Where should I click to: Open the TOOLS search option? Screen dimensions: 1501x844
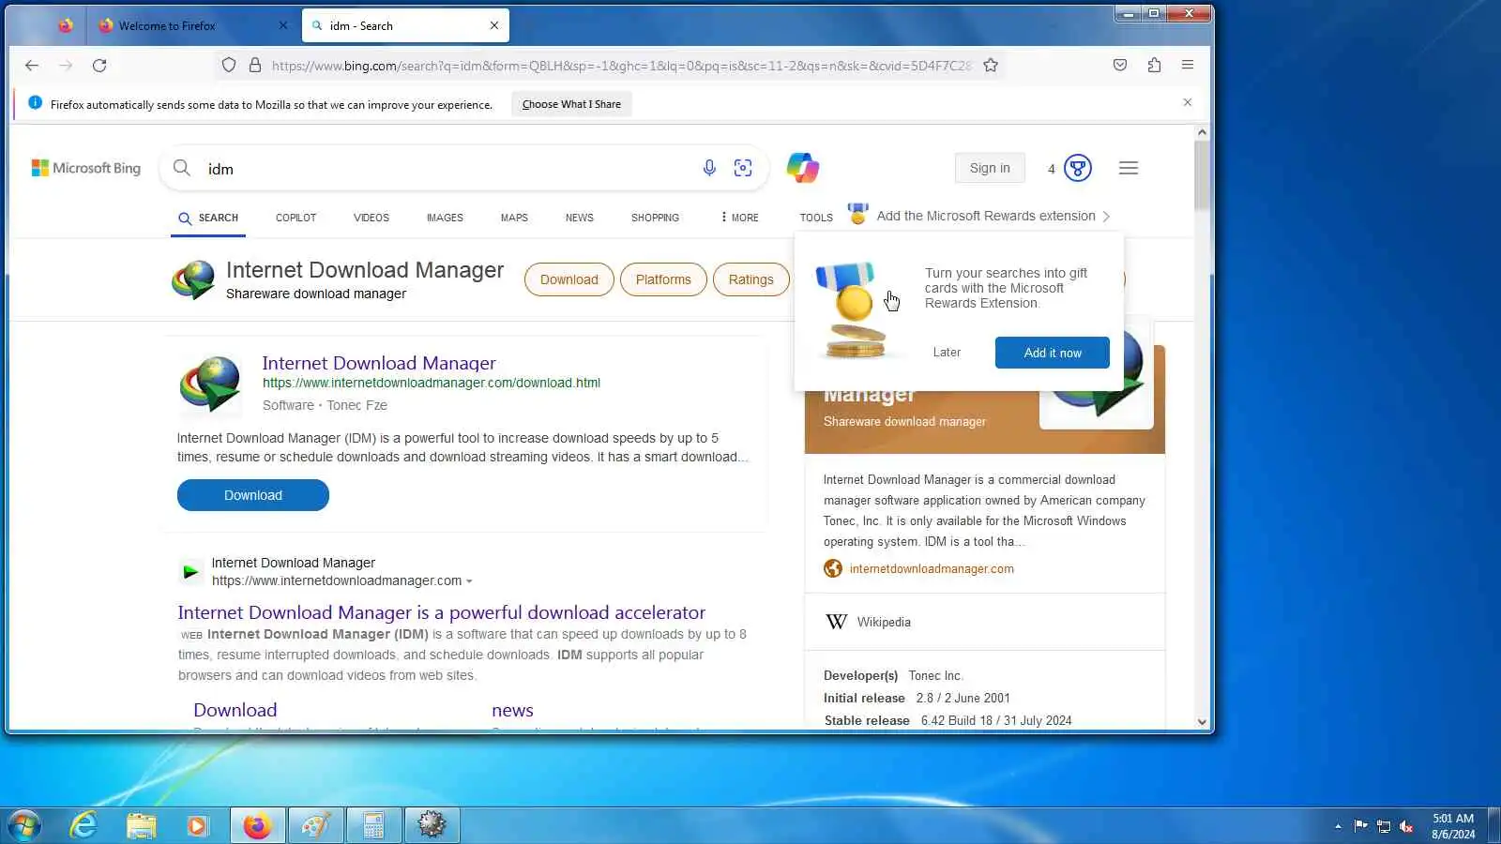(816, 218)
